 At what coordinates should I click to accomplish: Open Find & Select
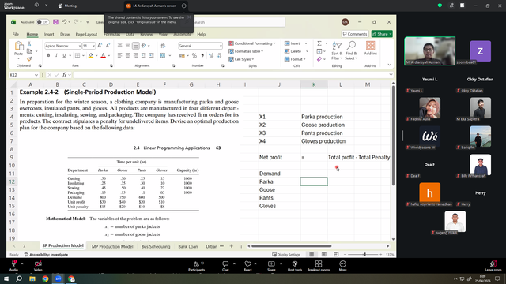pyautogui.click(x=351, y=50)
